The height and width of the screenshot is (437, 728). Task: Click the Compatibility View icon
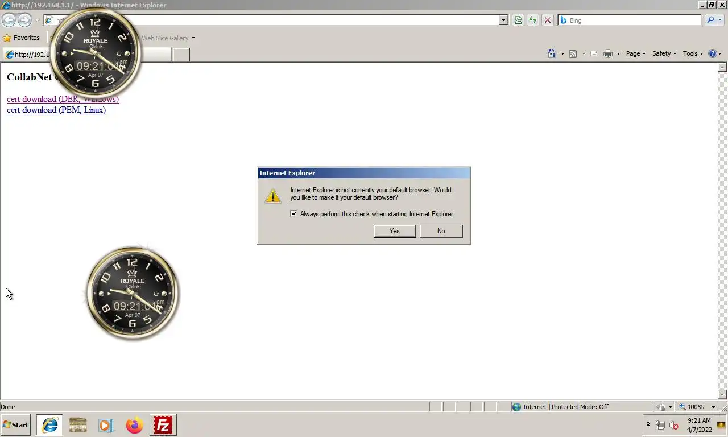coord(518,20)
